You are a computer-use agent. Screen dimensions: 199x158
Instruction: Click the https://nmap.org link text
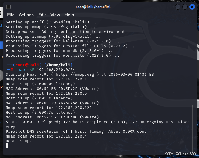tap(75, 75)
